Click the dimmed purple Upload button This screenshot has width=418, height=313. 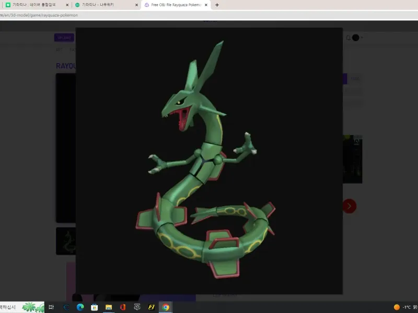[64, 38]
